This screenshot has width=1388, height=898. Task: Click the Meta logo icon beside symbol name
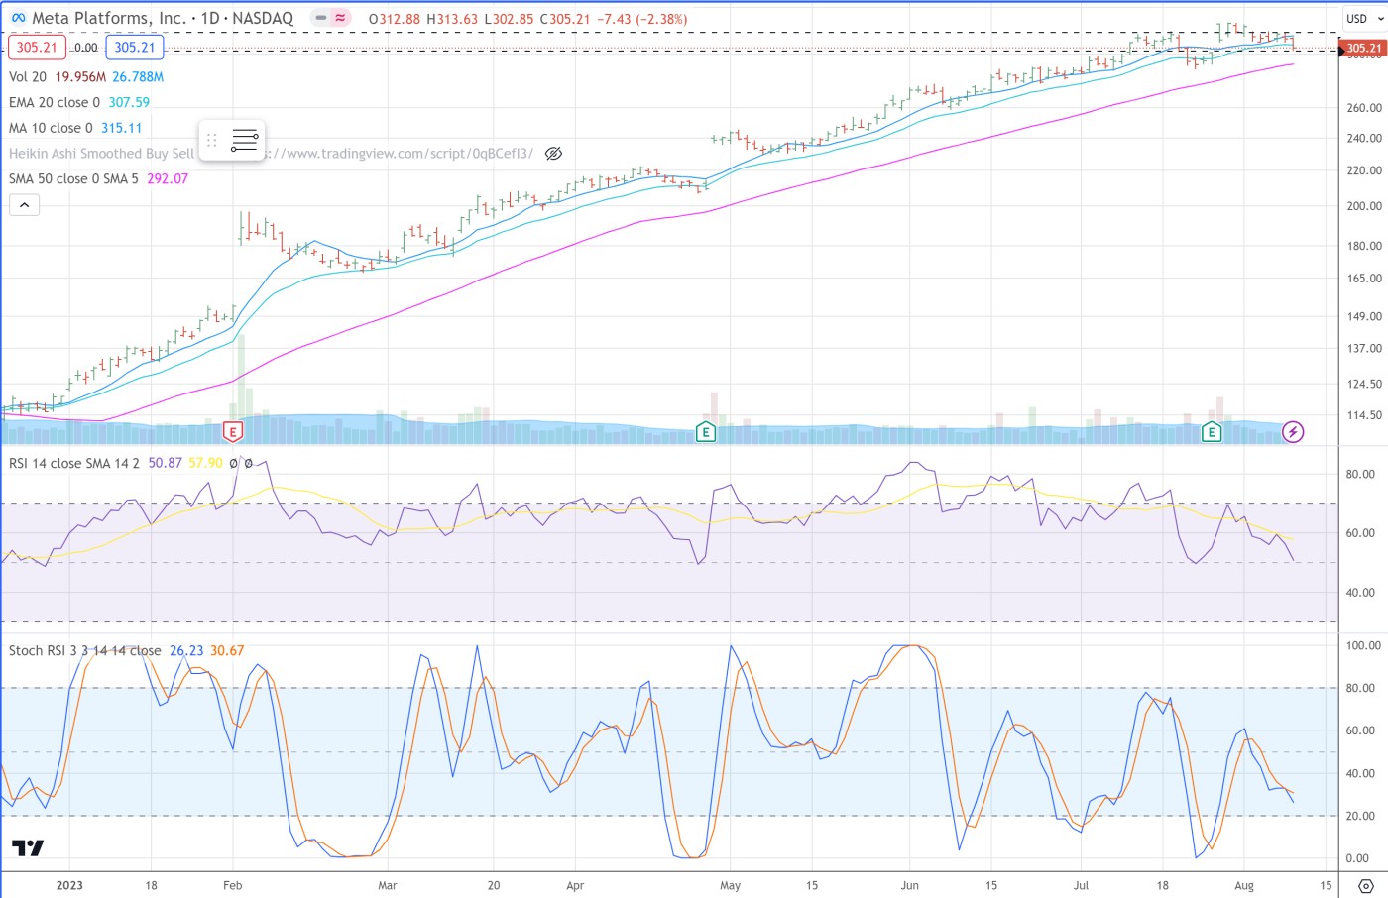tap(18, 19)
